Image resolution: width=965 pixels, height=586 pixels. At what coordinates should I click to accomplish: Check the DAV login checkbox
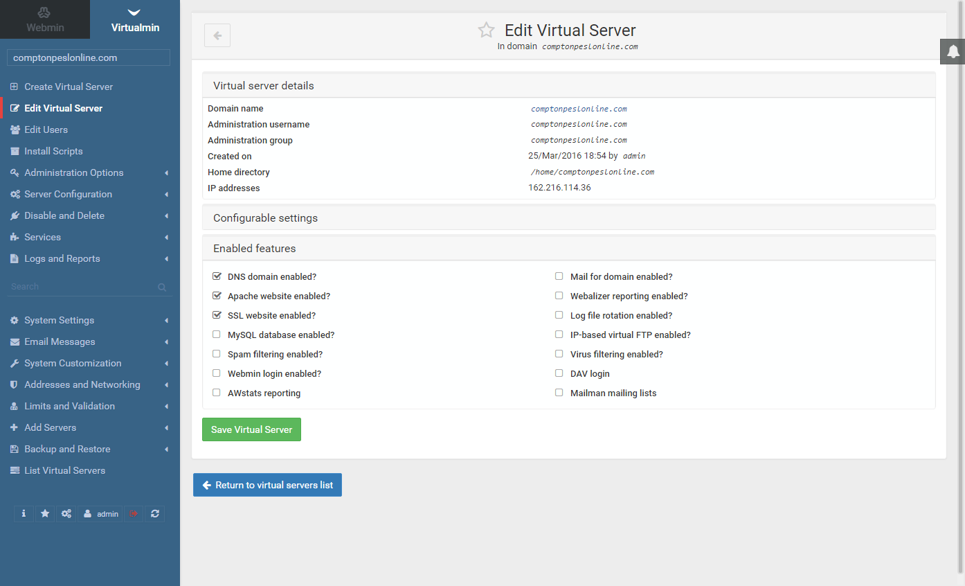tap(559, 373)
